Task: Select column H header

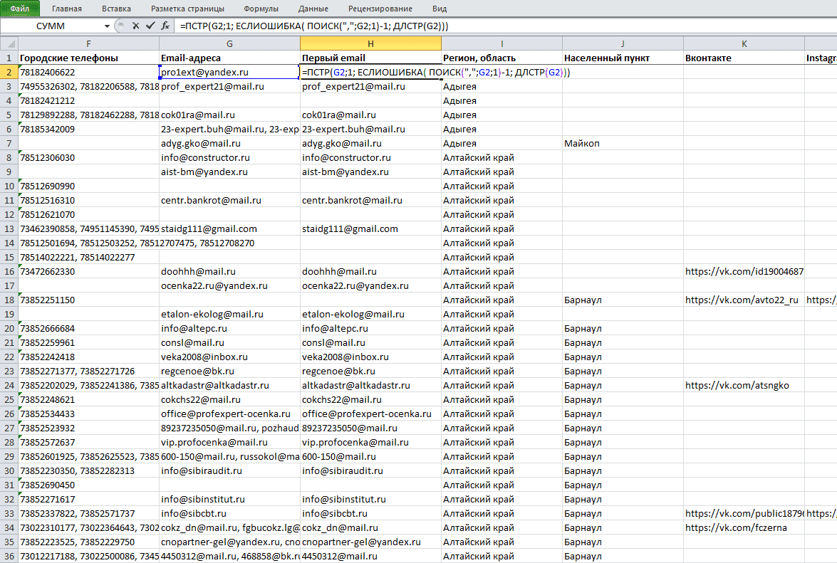Action: click(370, 43)
